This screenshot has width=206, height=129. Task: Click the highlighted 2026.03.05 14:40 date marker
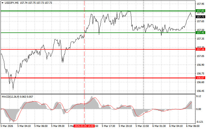point(84,126)
